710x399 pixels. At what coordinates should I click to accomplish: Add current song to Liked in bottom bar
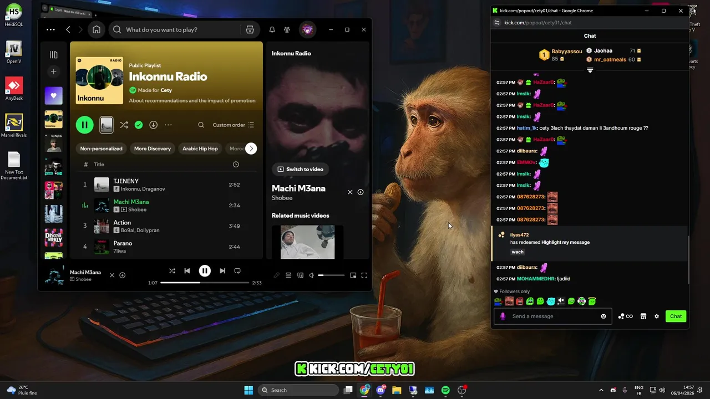click(123, 275)
